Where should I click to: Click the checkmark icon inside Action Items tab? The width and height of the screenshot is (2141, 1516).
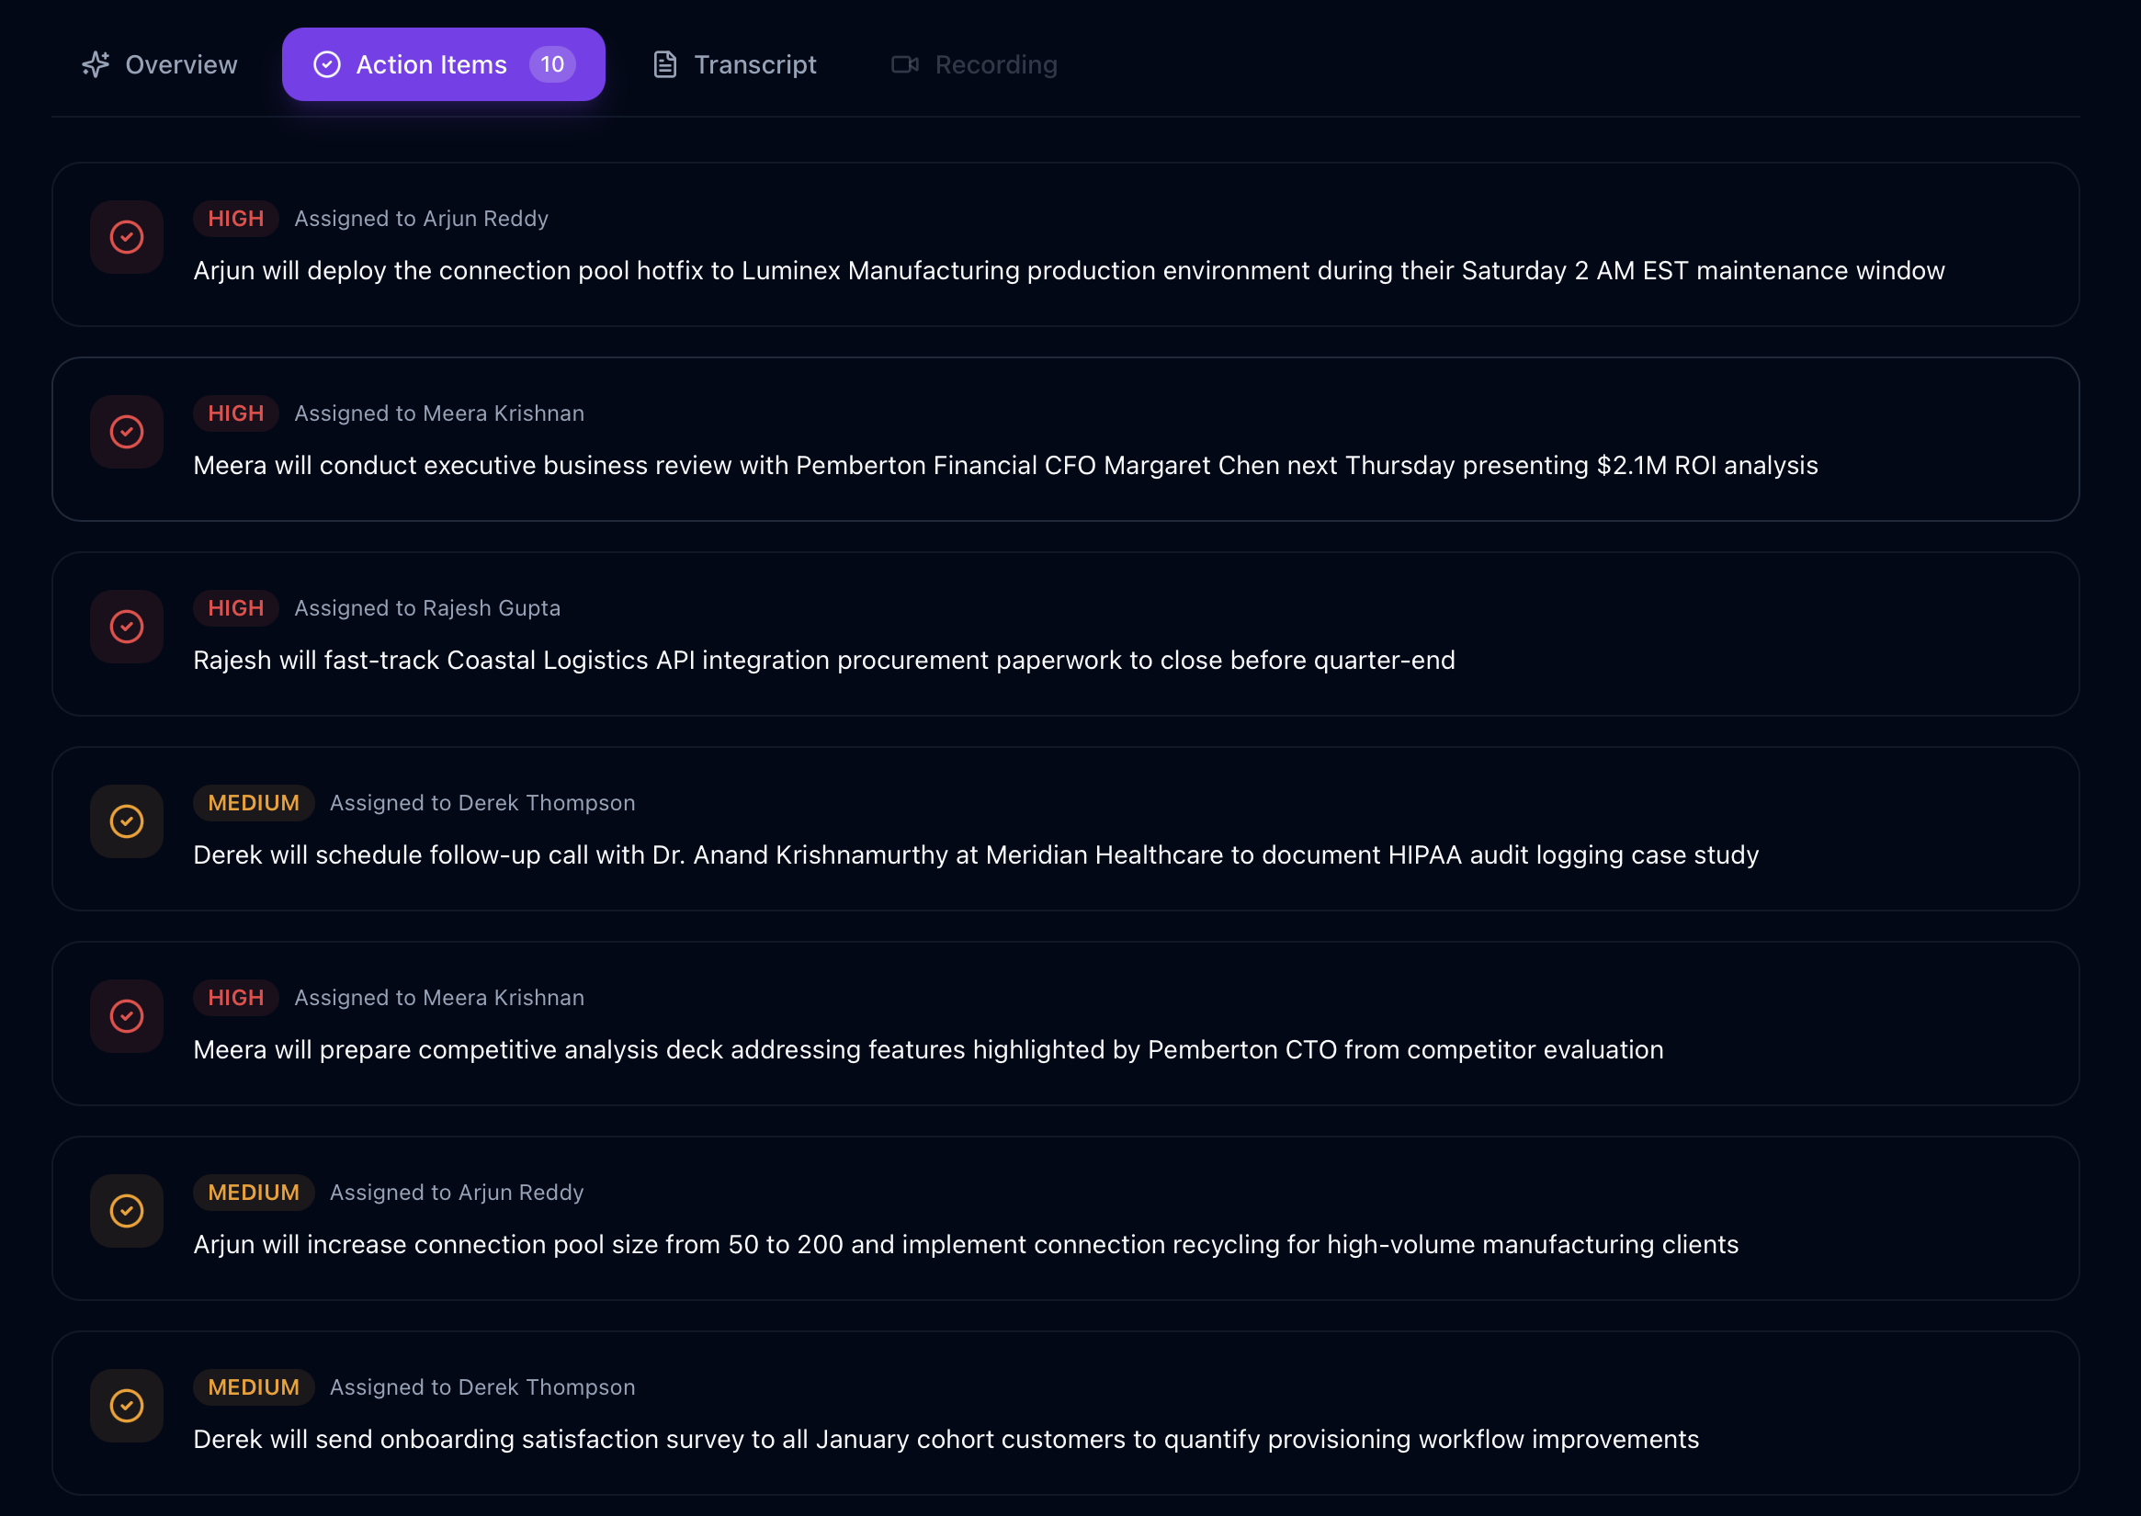click(x=328, y=63)
